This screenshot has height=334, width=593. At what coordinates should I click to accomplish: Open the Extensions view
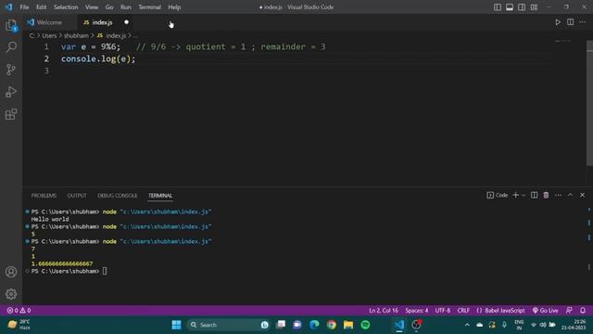click(x=11, y=114)
